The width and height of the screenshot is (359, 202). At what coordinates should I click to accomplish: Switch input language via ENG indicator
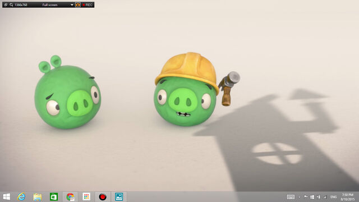point(333,197)
